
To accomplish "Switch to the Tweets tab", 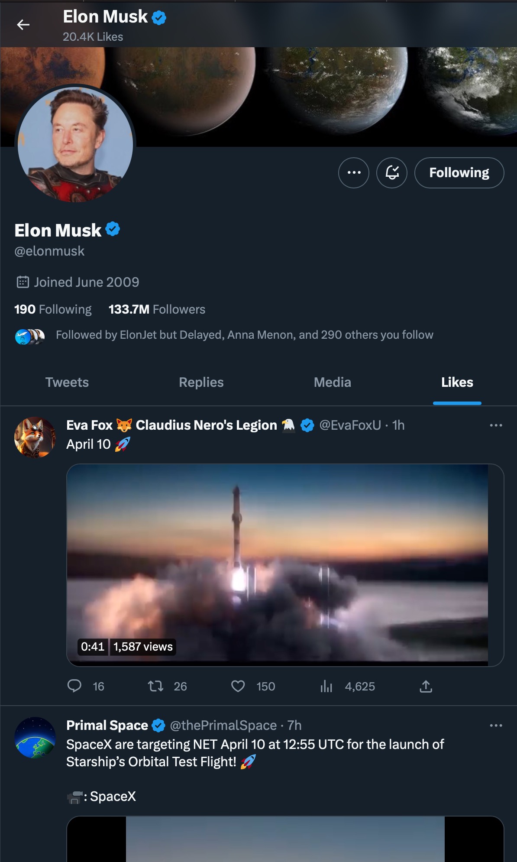I will point(67,382).
